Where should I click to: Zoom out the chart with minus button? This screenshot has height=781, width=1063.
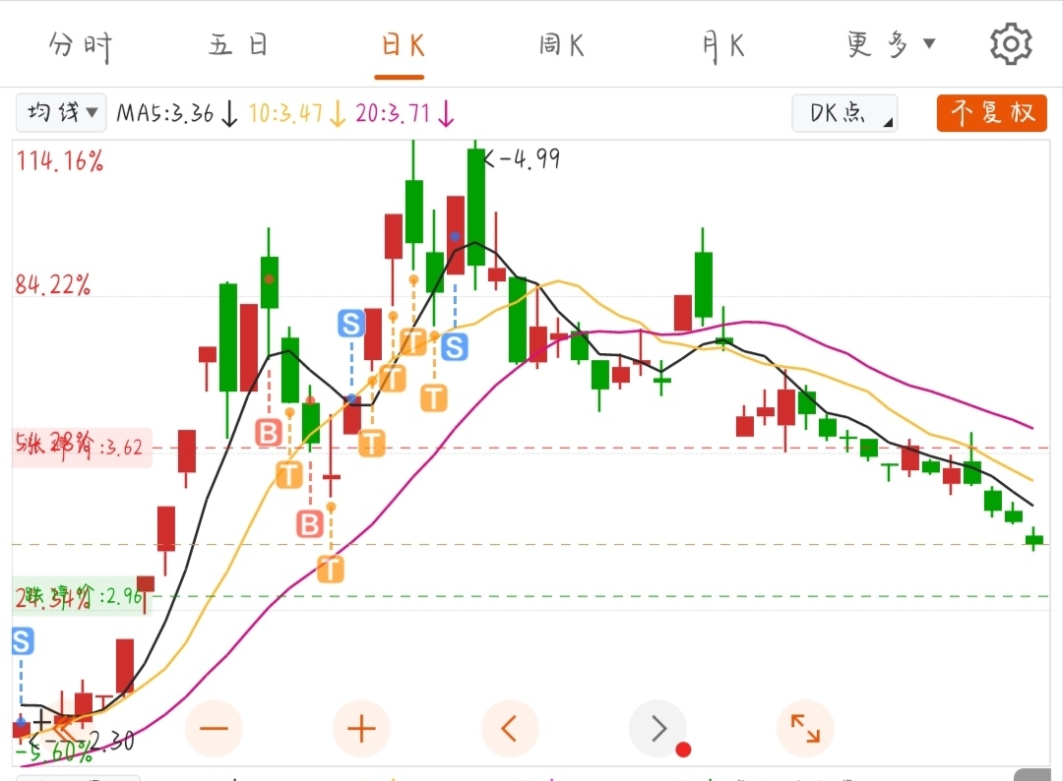tap(214, 729)
